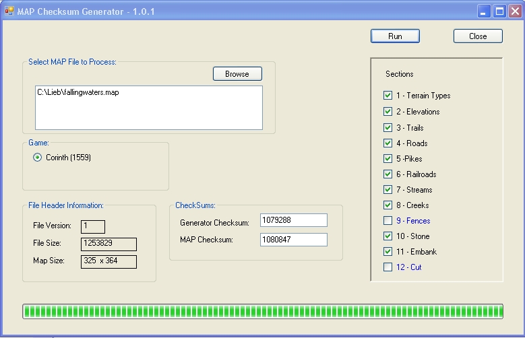The image size is (525, 338).
Task: Uncheck the 10 - Stone checkbox
Action: coord(388,236)
